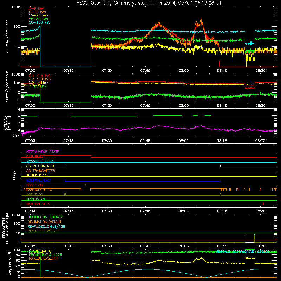The height and width of the screenshot is (281, 281).
Task: Click the red BAD_PACKETS spike near 08:30
Action: [264, 204]
